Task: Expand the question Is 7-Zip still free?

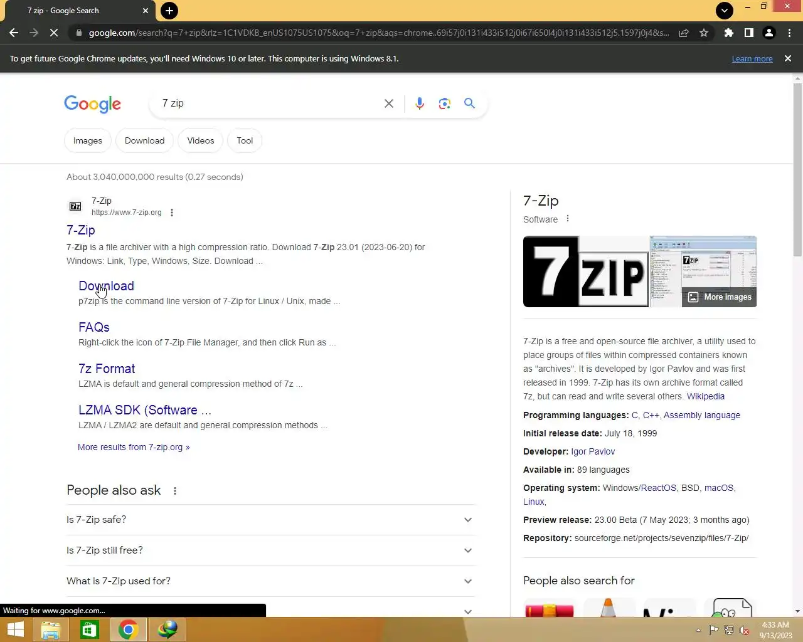Action: click(271, 550)
